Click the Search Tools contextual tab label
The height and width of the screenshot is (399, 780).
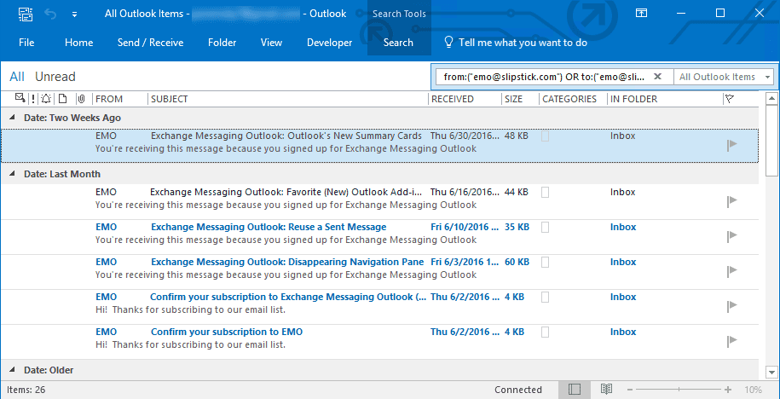click(x=400, y=14)
